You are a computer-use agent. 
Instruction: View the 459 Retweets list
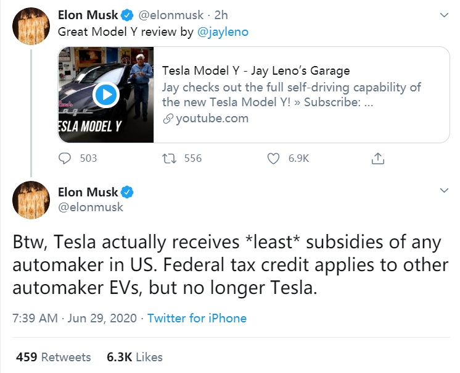pyautogui.click(x=54, y=357)
